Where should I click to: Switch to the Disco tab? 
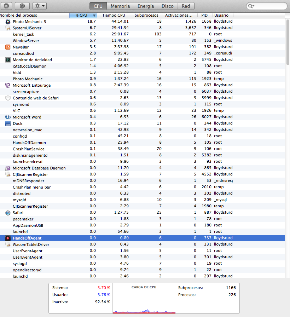tap(168, 6)
